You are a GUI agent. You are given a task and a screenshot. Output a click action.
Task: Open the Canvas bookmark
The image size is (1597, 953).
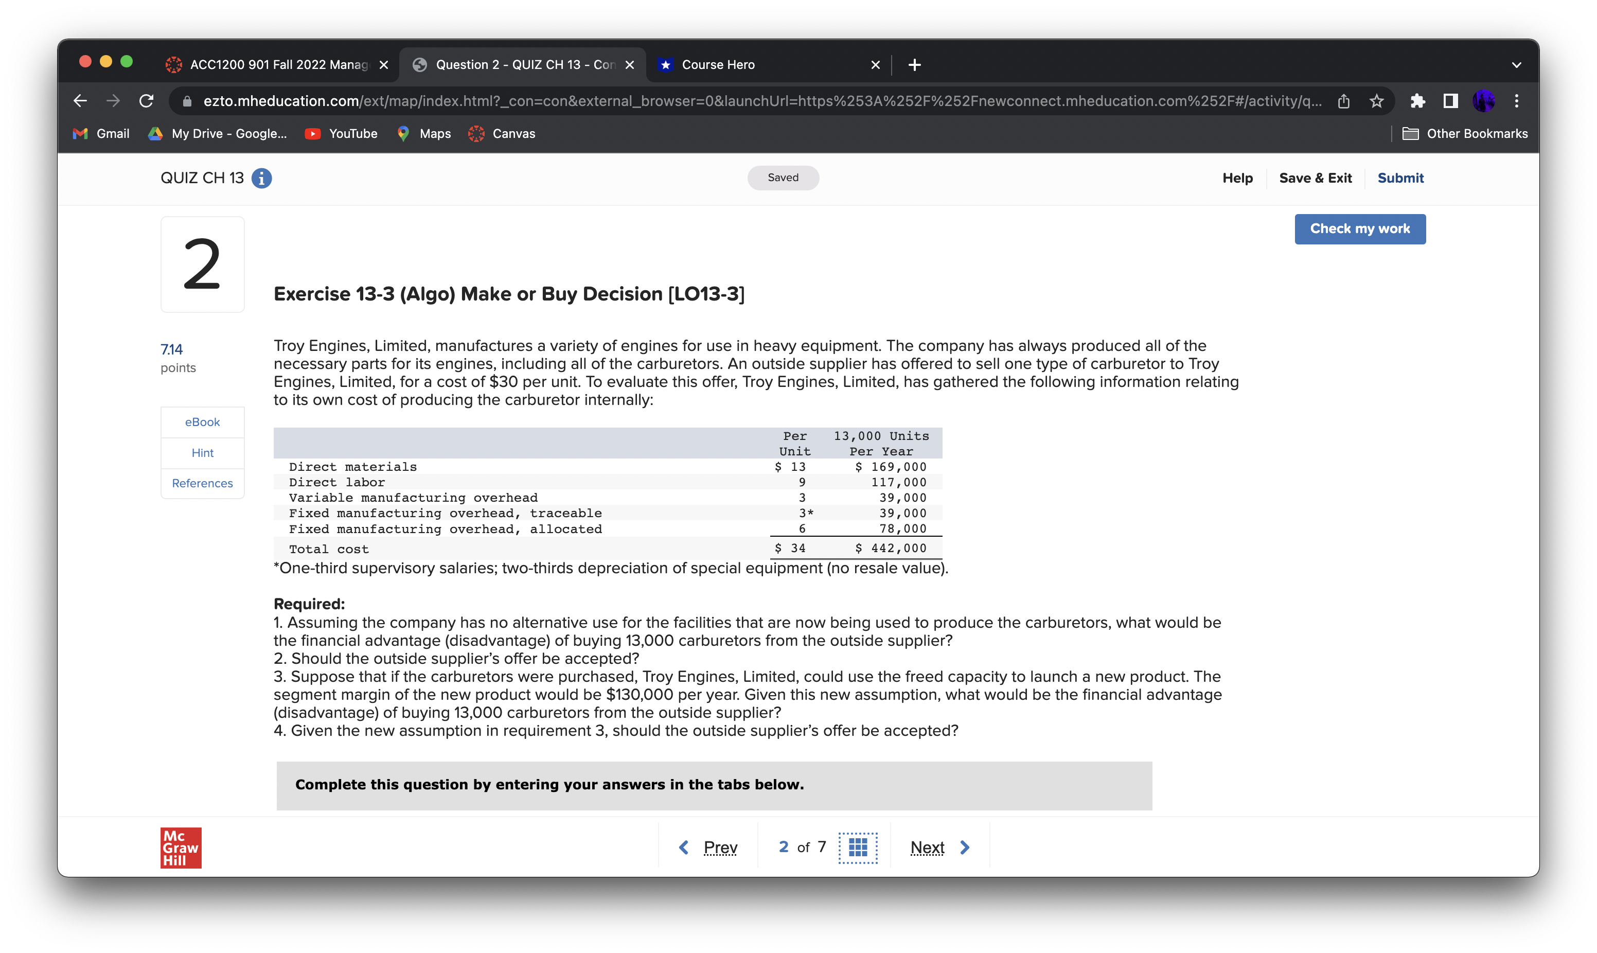point(502,134)
